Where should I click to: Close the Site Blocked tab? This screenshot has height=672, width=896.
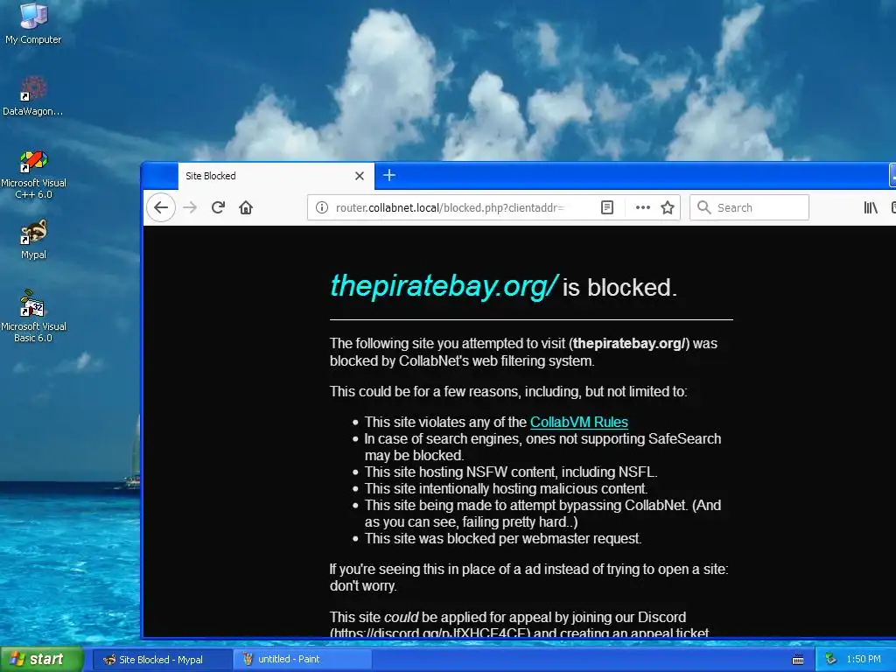[360, 176]
